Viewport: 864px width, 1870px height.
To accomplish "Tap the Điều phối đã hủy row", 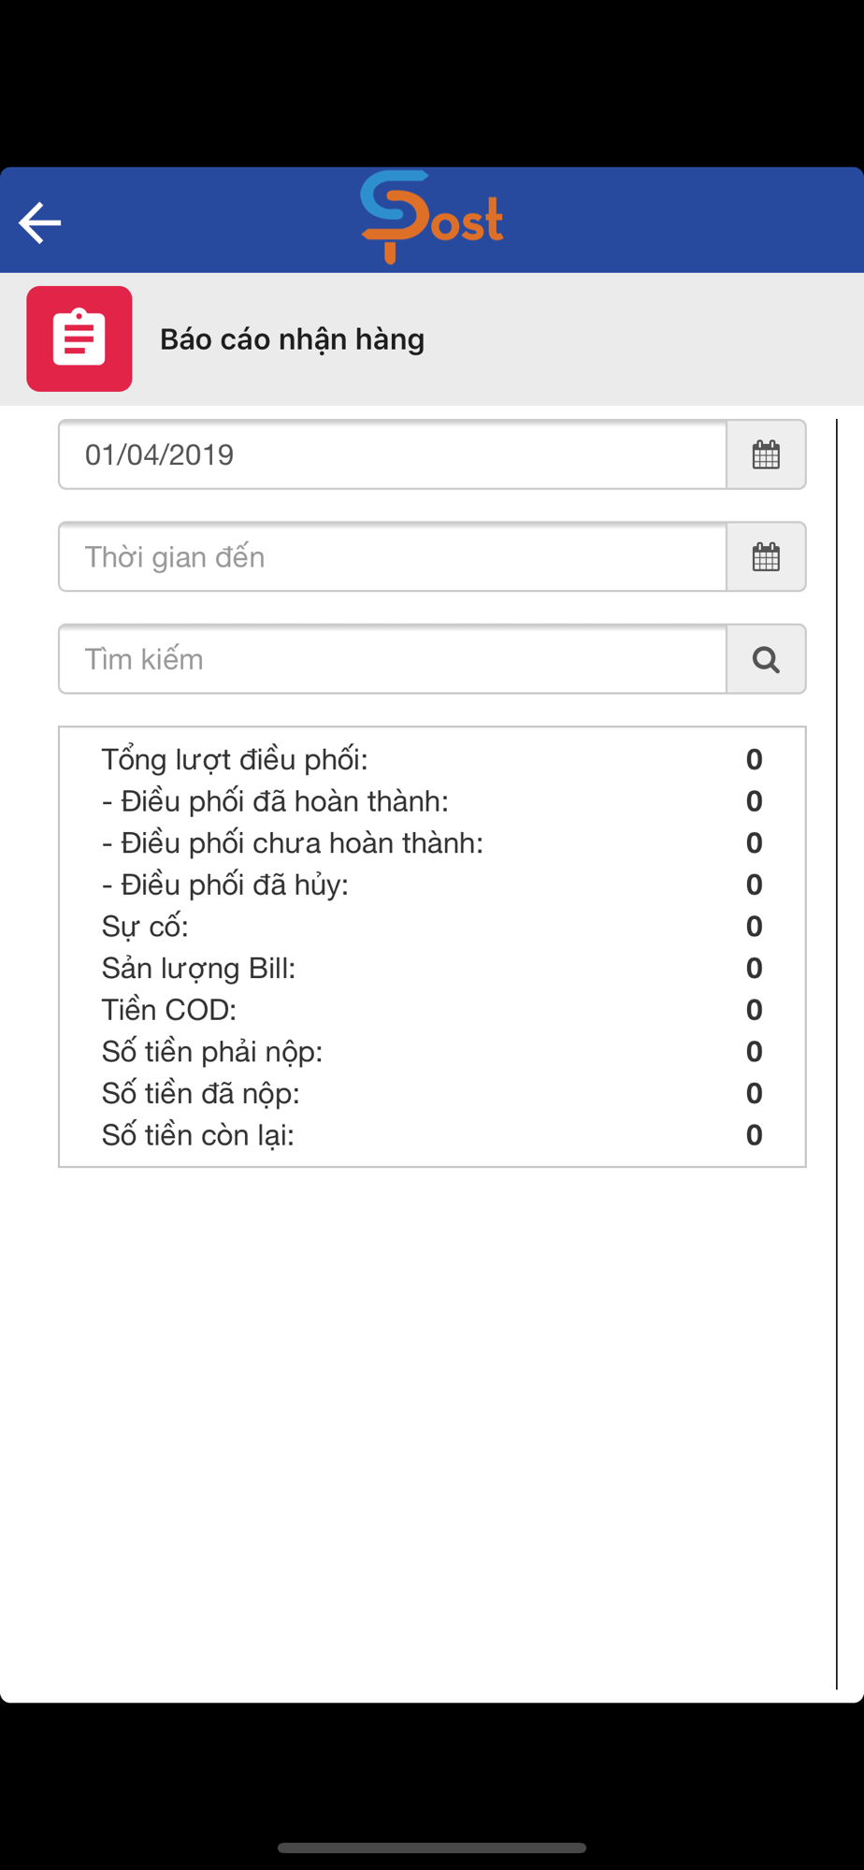I will 432,885.
